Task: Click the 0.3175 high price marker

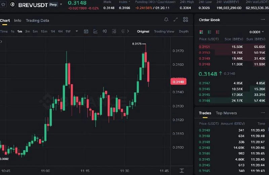Action: [x=137, y=44]
